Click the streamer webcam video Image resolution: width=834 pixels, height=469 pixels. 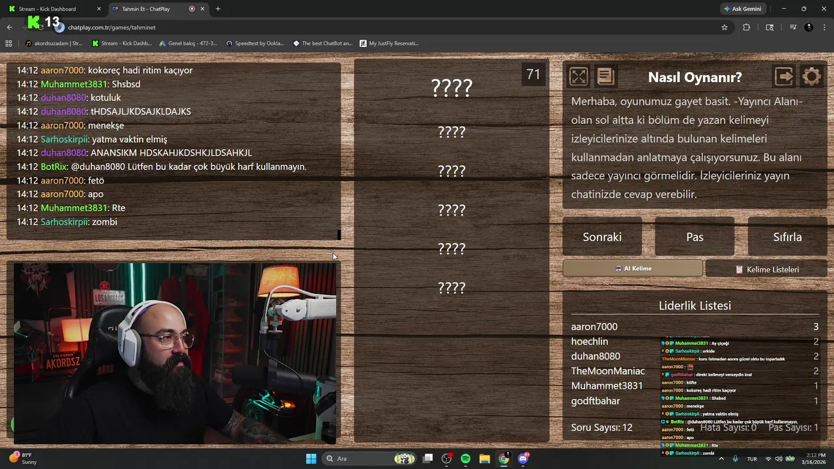[x=175, y=353]
